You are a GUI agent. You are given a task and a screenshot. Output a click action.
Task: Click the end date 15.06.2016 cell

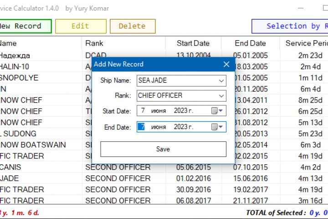click(x=251, y=178)
